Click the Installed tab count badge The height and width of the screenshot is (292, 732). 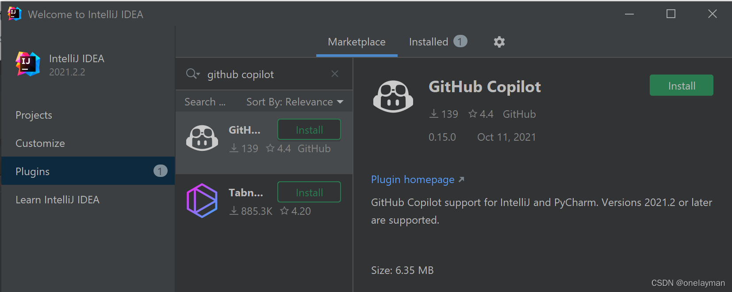[x=460, y=41]
